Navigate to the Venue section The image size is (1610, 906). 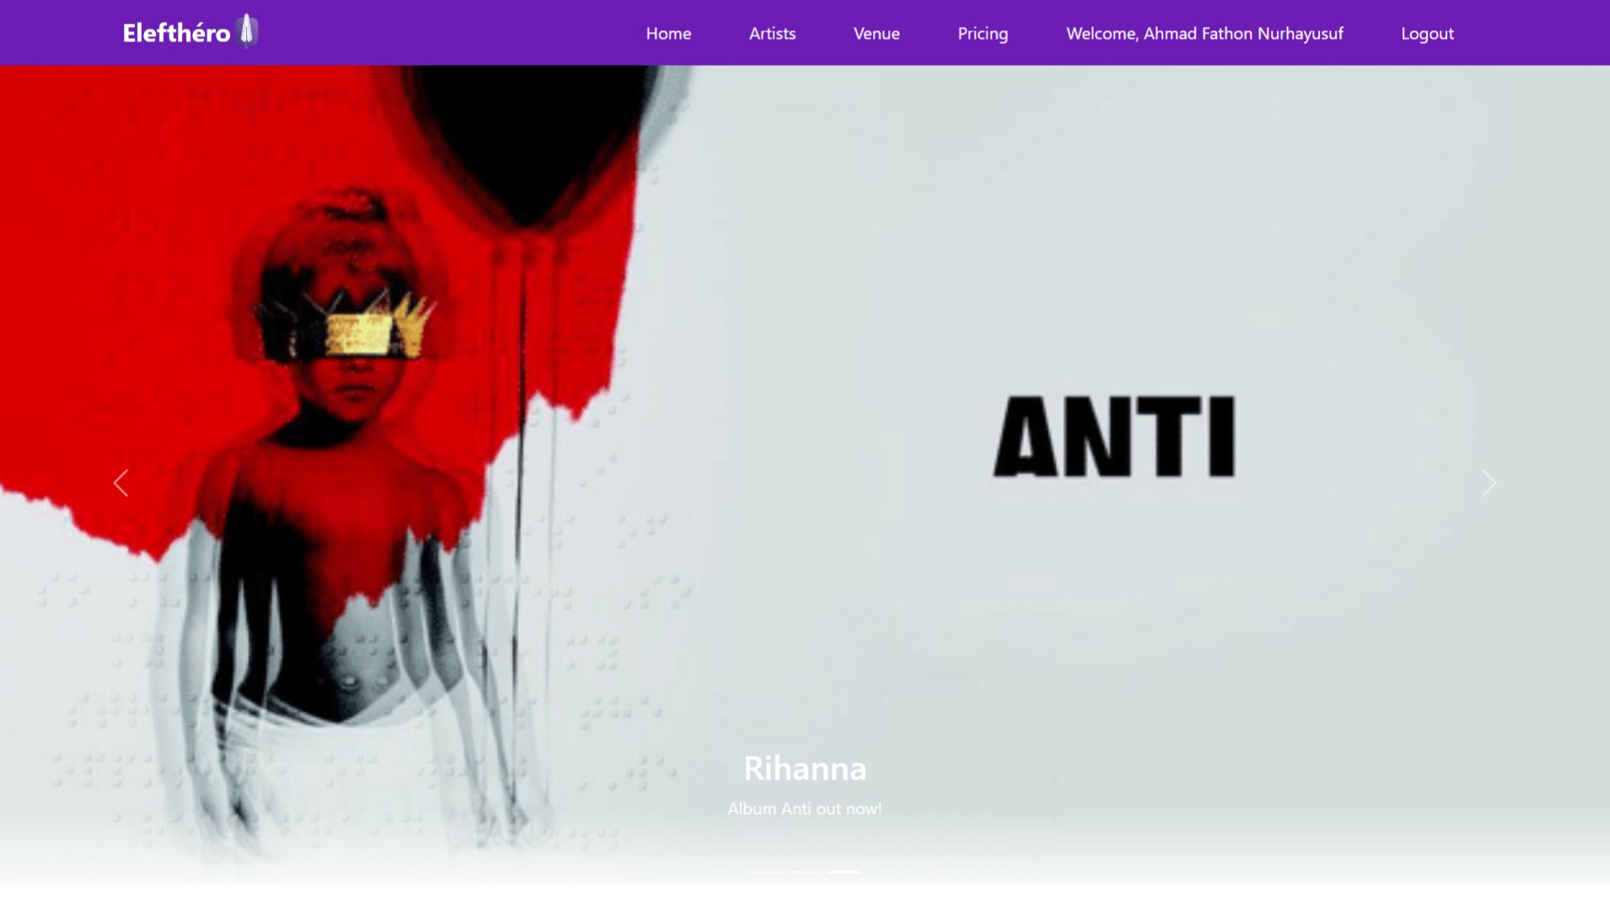[x=876, y=34]
